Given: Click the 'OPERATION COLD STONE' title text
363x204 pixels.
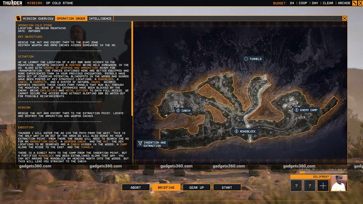Looking at the screenshot, I should (35, 25).
